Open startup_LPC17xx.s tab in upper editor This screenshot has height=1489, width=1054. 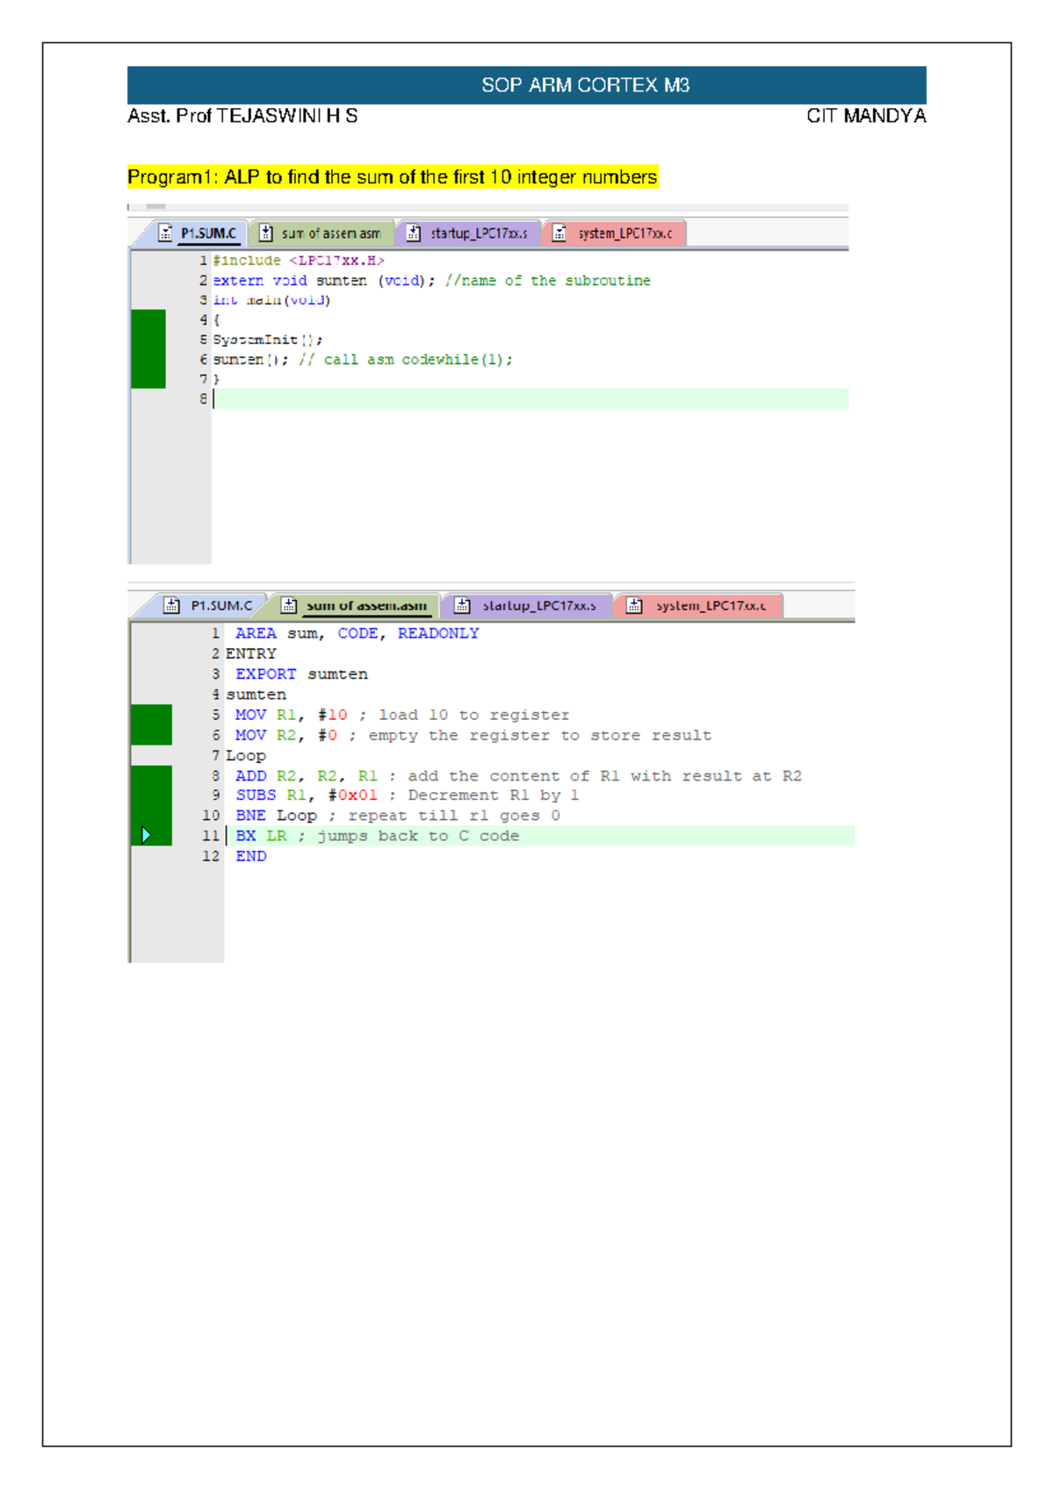pos(468,234)
